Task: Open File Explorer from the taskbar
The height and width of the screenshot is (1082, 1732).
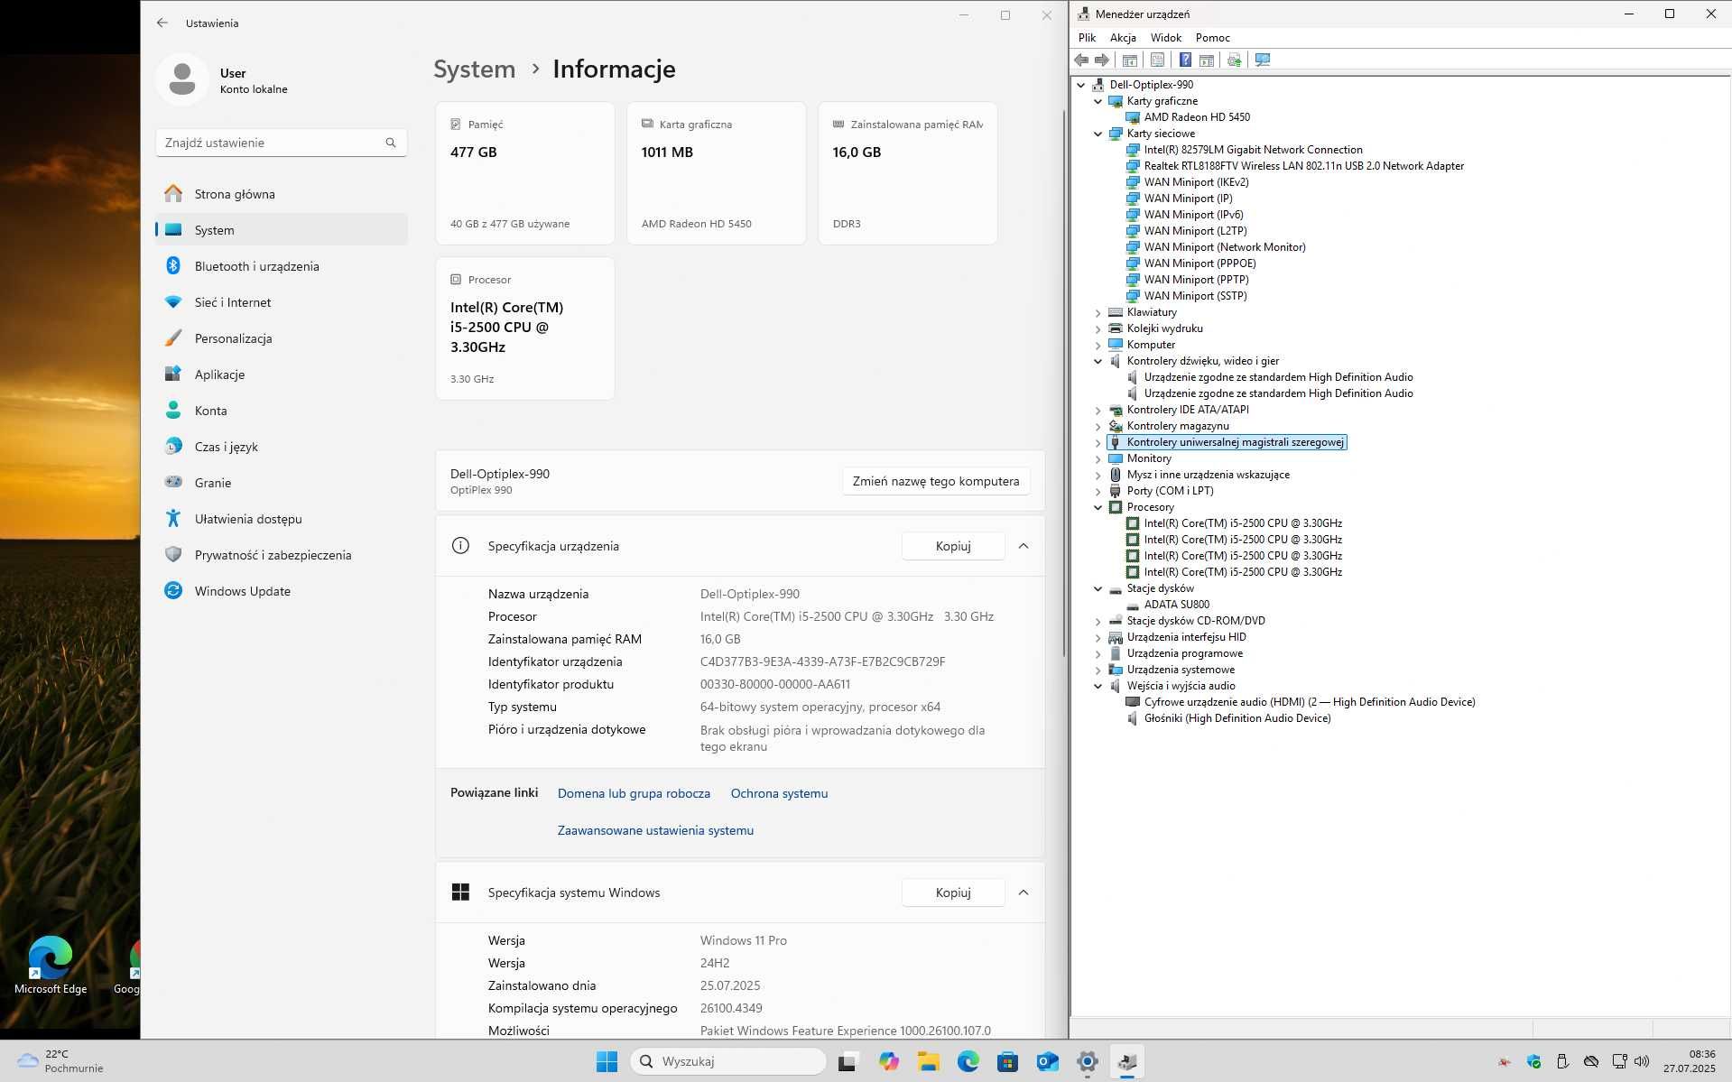Action: point(928,1061)
